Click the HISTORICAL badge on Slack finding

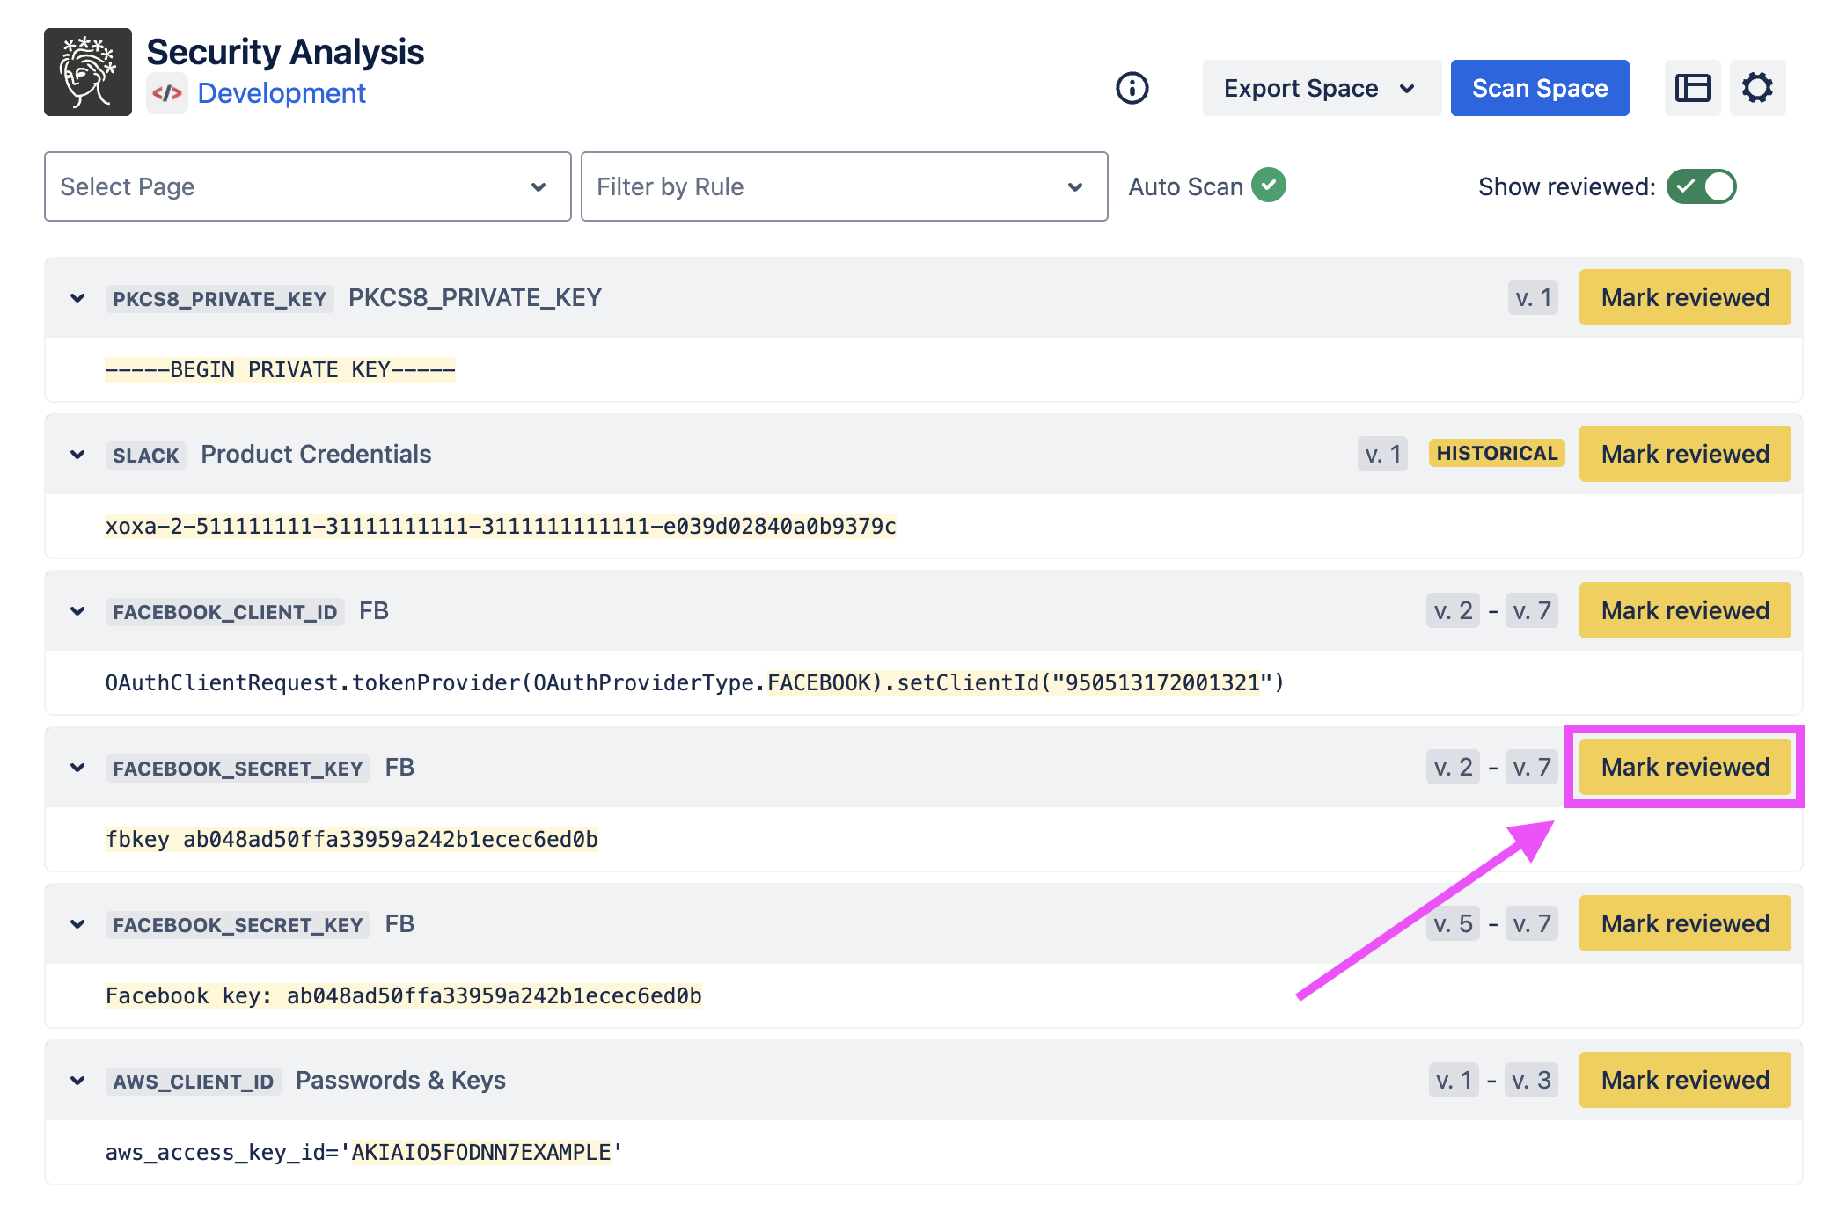tap(1497, 454)
